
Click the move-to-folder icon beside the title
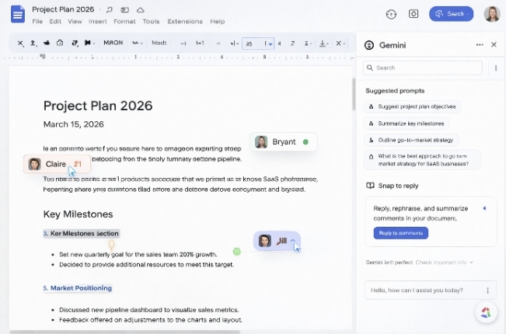pyautogui.click(x=125, y=9)
